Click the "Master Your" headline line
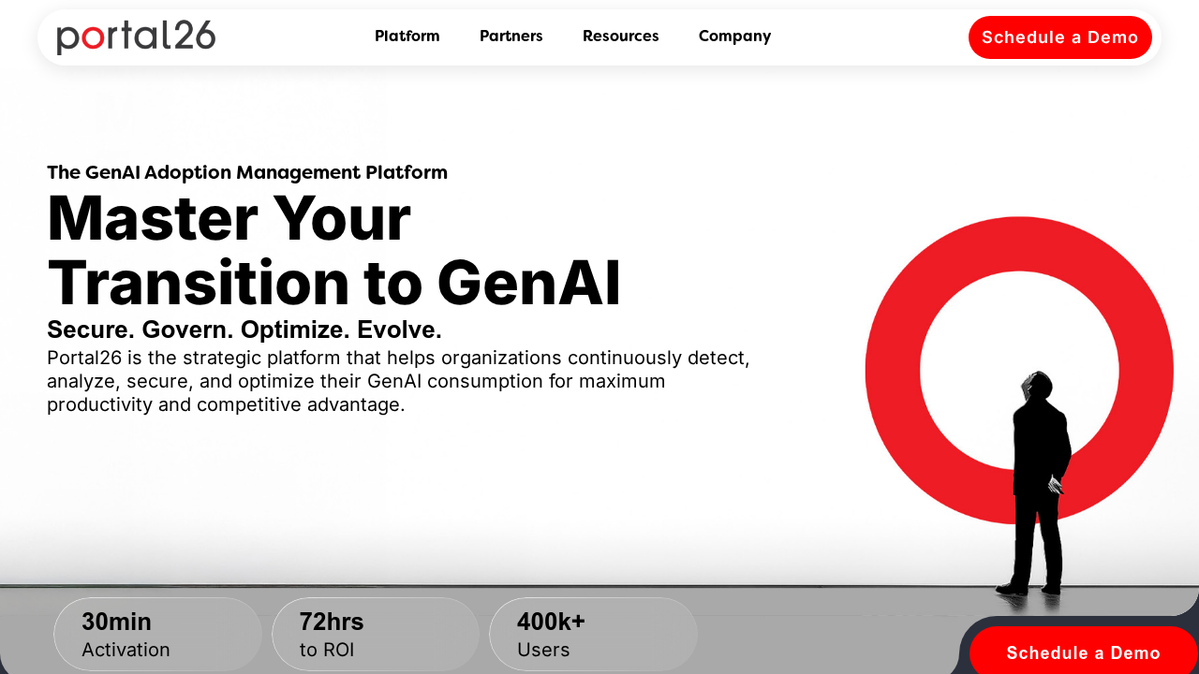Viewport: 1199px width, 674px height. point(229,218)
